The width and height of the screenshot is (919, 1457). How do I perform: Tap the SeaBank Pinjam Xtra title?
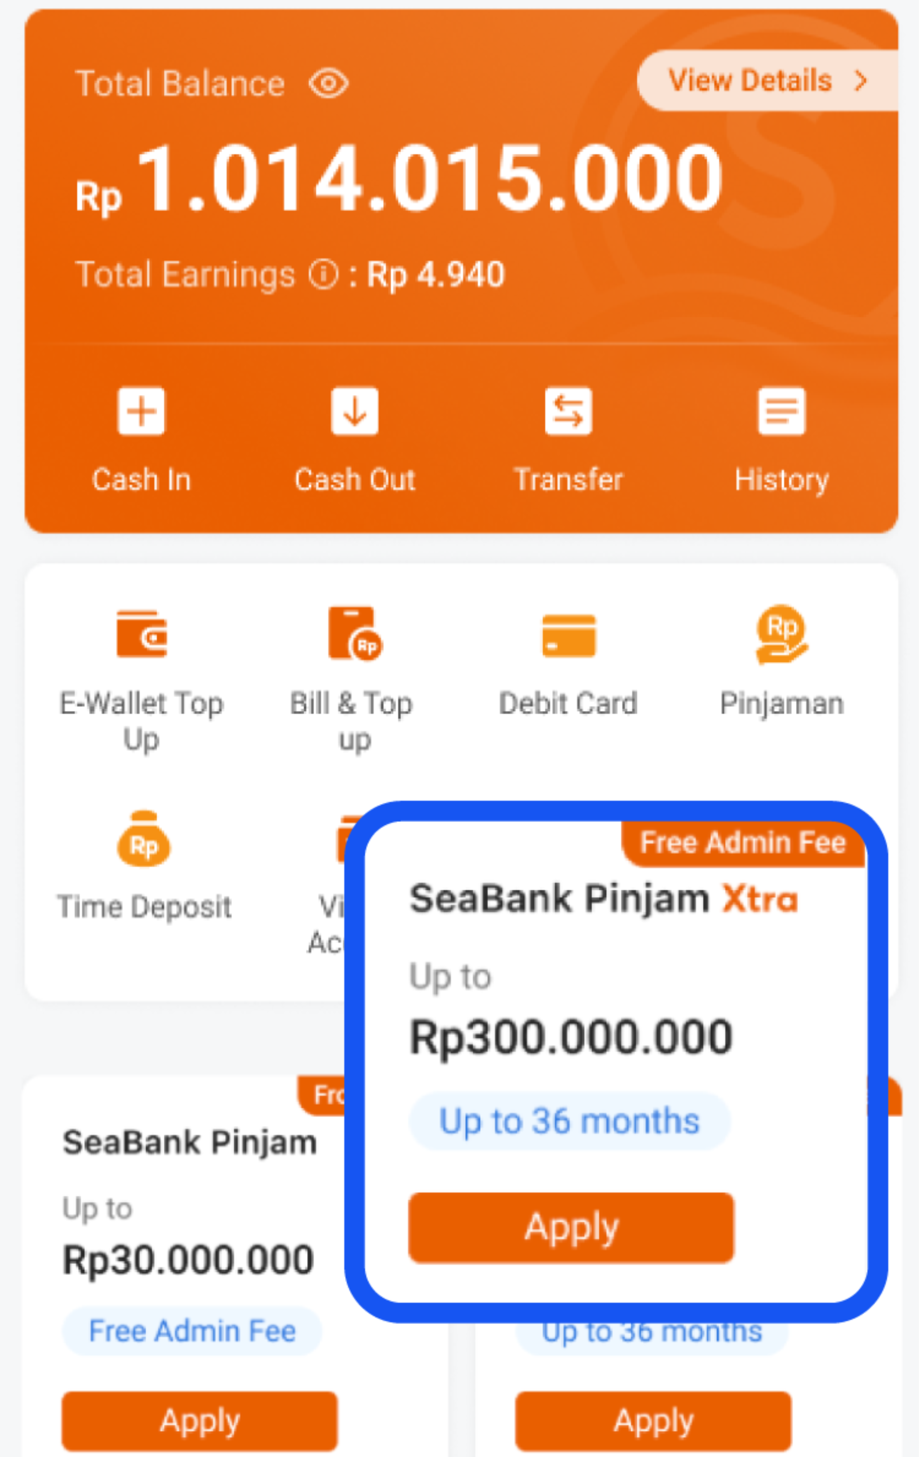(604, 898)
